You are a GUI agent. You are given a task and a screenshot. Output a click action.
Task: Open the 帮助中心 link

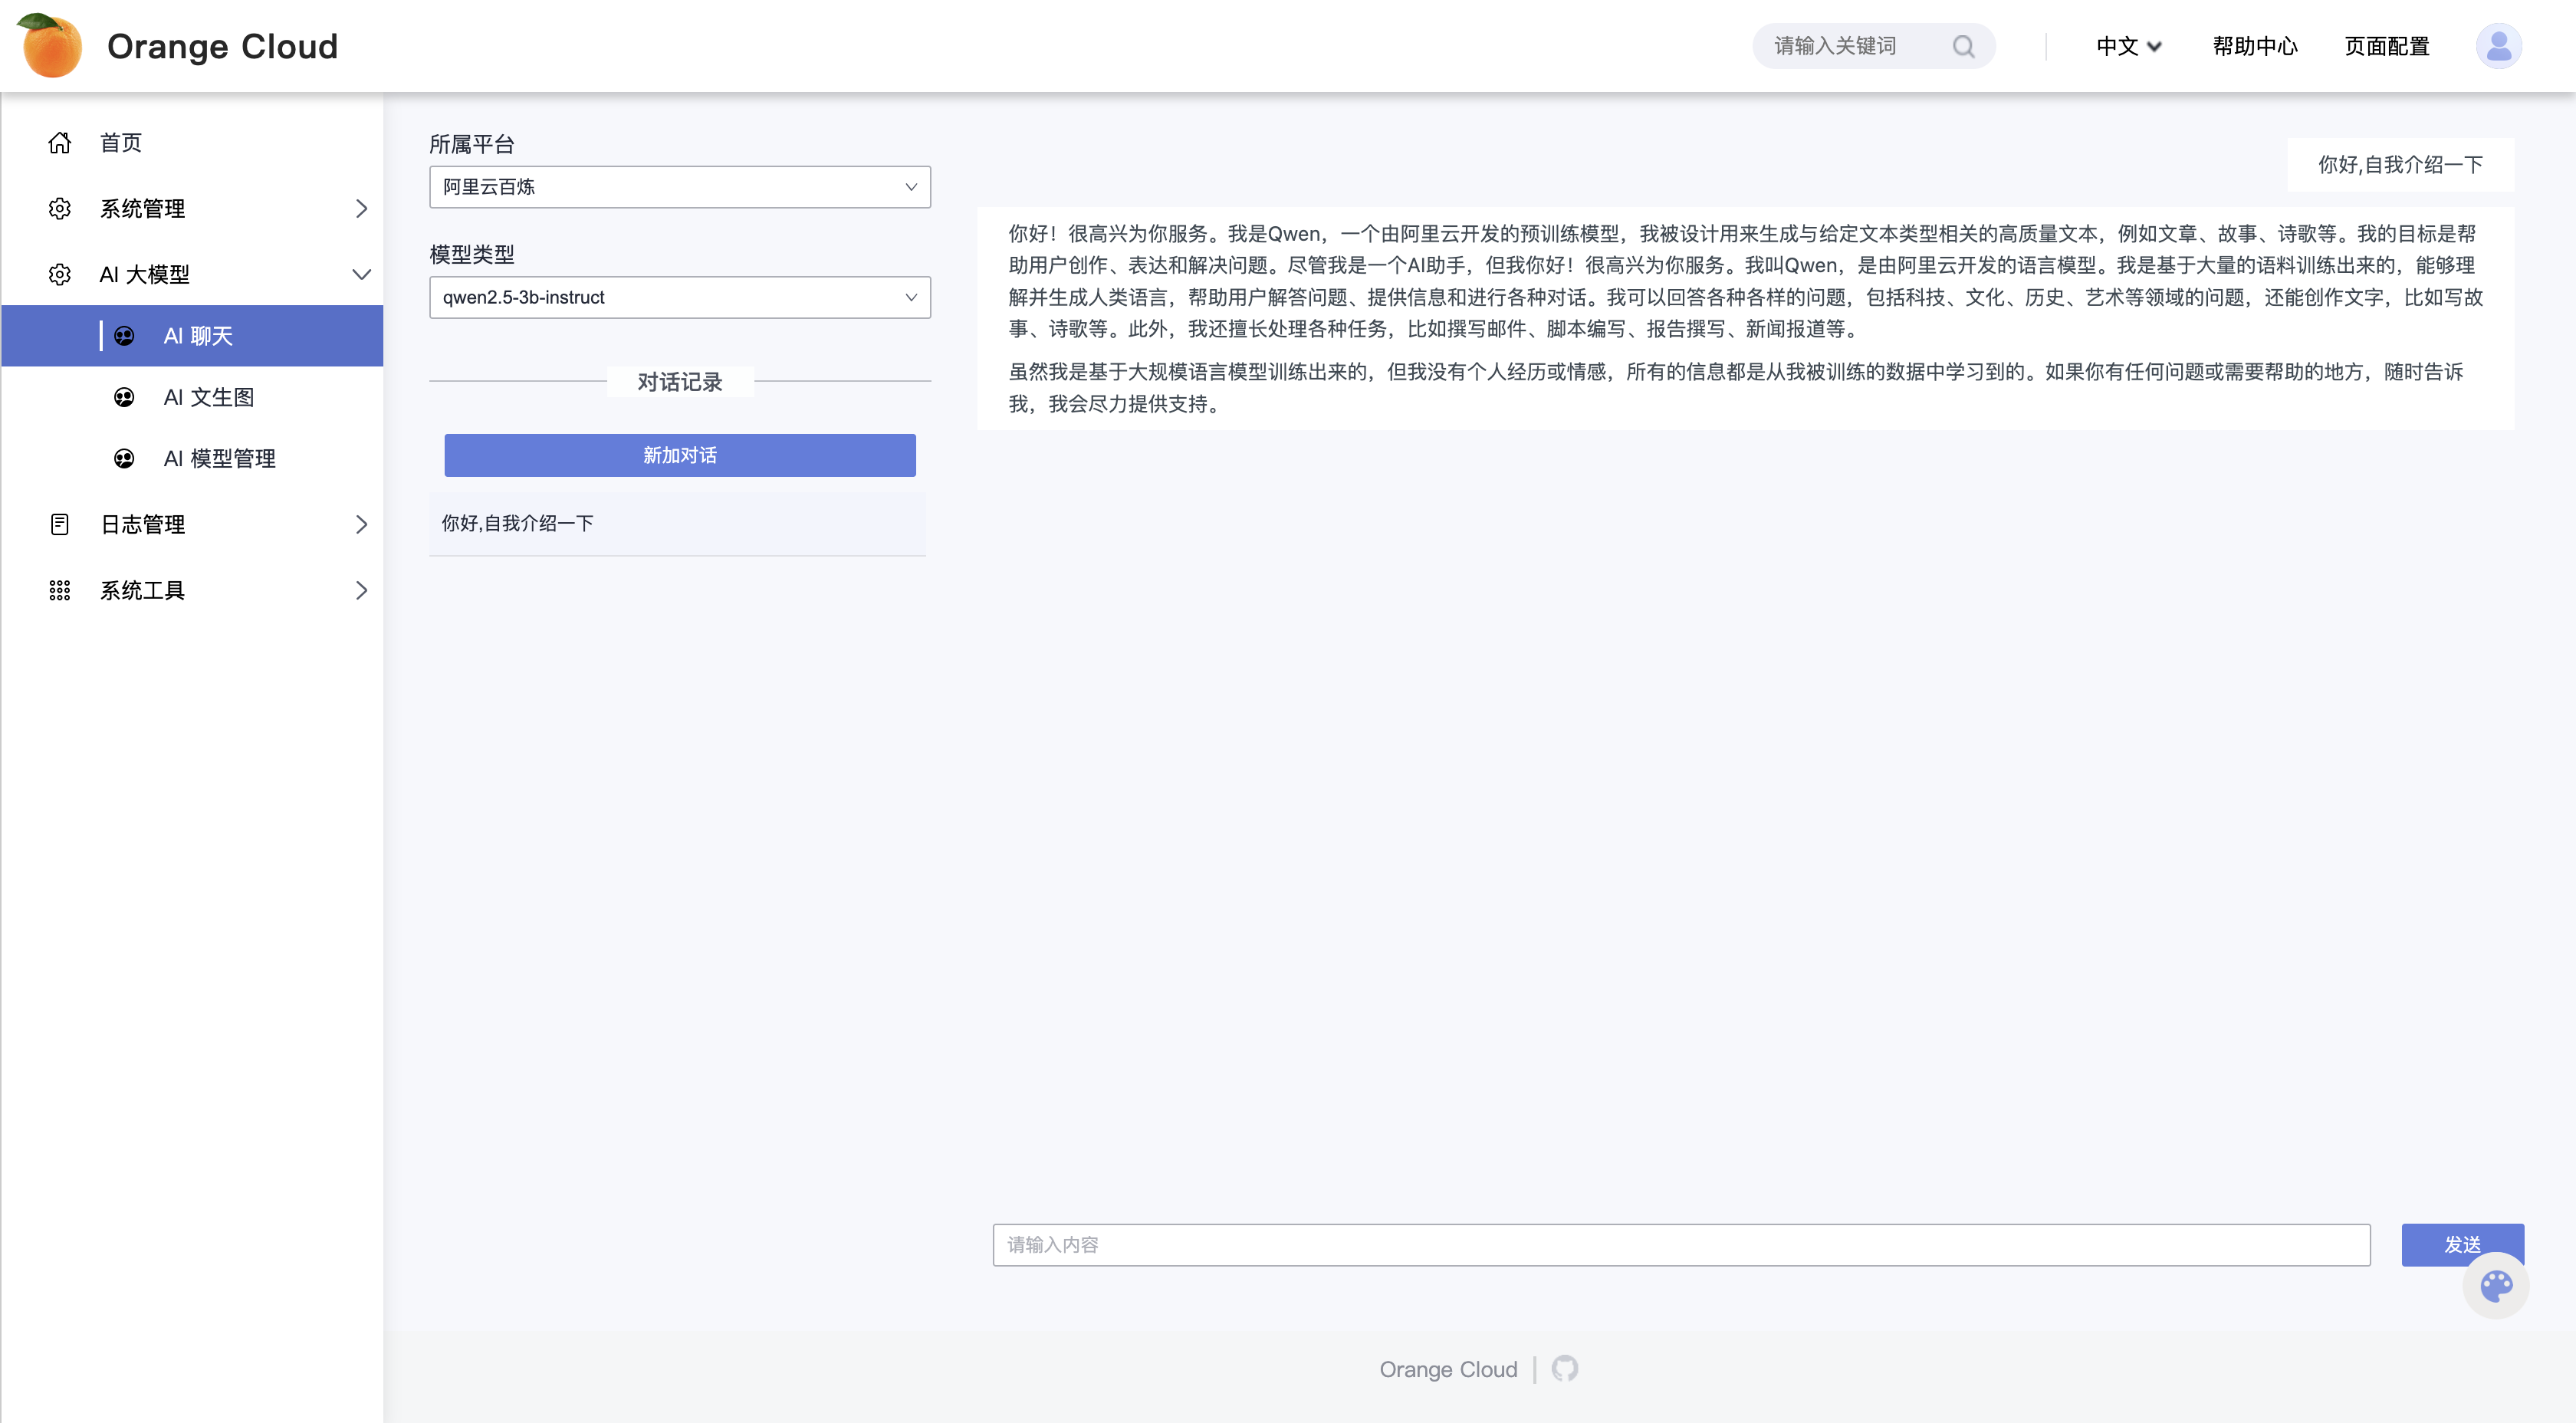click(x=2255, y=46)
